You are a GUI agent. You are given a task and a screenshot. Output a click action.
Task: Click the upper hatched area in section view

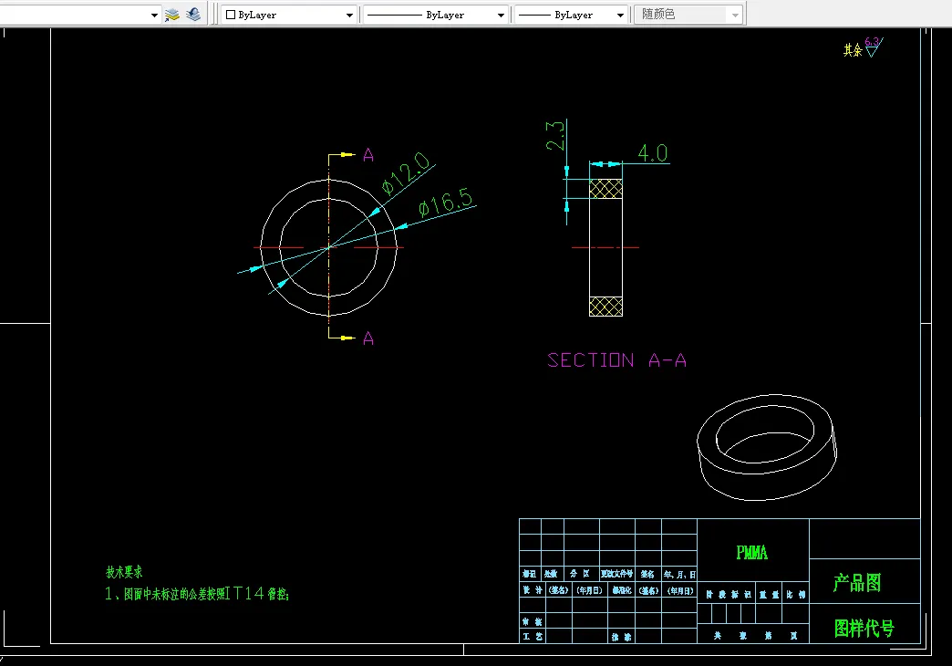(x=605, y=189)
